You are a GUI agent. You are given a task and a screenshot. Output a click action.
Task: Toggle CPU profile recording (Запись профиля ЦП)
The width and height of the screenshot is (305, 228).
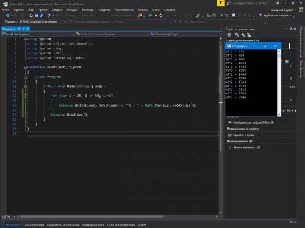point(244,147)
